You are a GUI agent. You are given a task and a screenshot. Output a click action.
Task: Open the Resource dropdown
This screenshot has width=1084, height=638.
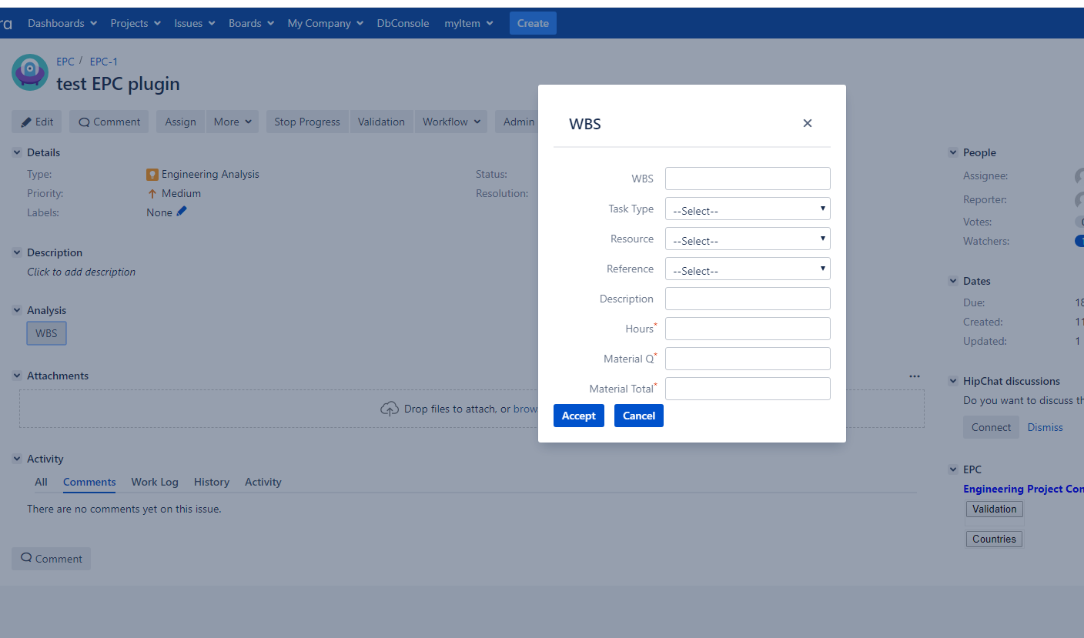point(748,239)
